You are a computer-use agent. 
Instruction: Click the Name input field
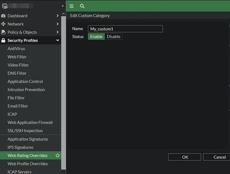pos(125,29)
